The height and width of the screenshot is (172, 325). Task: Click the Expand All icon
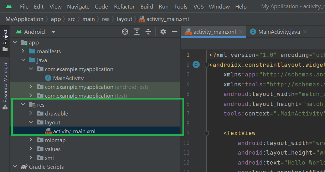[136, 32]
